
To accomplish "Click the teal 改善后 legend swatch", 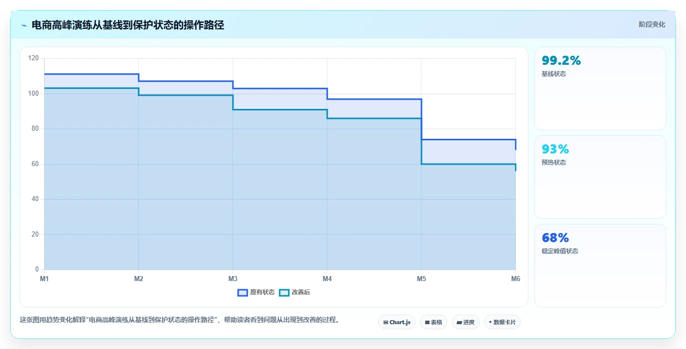I will (284, 292).
